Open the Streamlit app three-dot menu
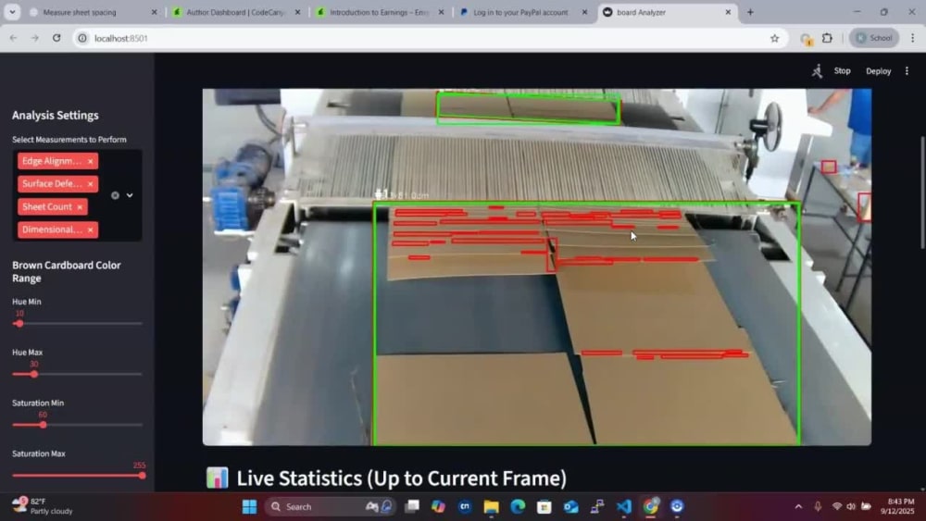926x521 pixels. point(907,71)
